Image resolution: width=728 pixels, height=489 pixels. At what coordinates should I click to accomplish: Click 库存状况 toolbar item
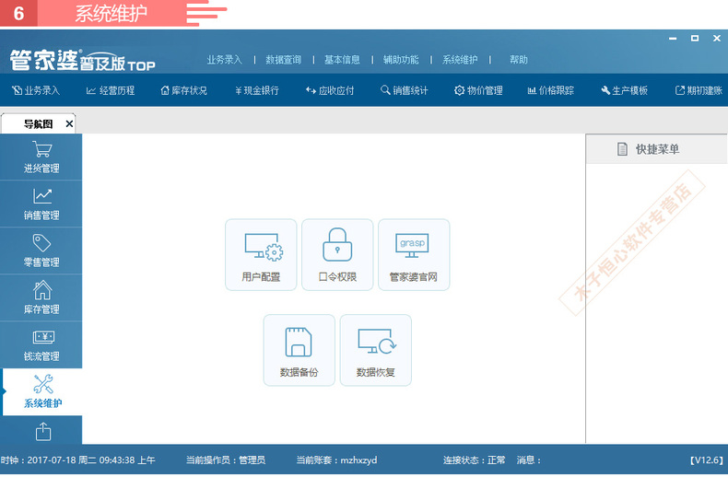[x=184, y=90]
